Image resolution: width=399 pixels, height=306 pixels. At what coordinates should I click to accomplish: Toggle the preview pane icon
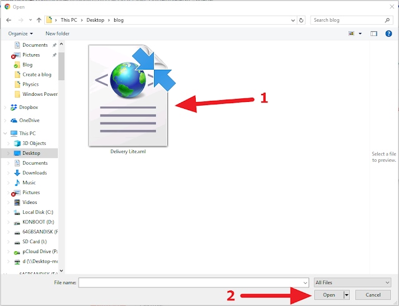point(374,34)
